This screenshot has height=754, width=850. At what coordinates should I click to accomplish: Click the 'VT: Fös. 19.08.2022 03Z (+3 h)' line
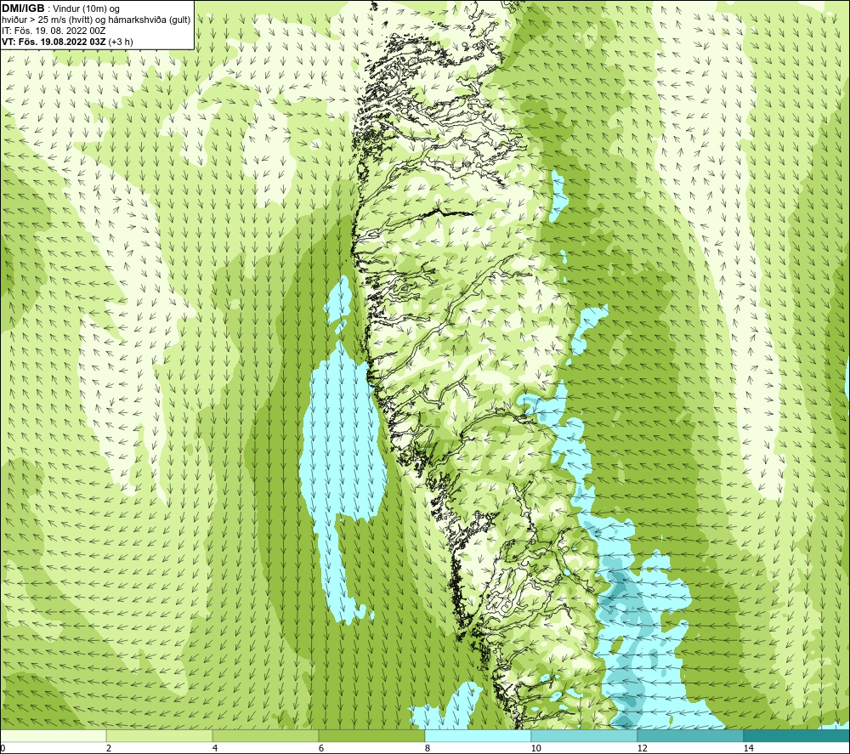click(67, 42)
